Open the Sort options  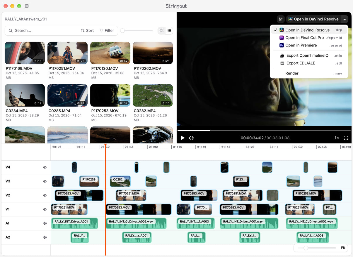pyautogui.click(x=87, y=30)
